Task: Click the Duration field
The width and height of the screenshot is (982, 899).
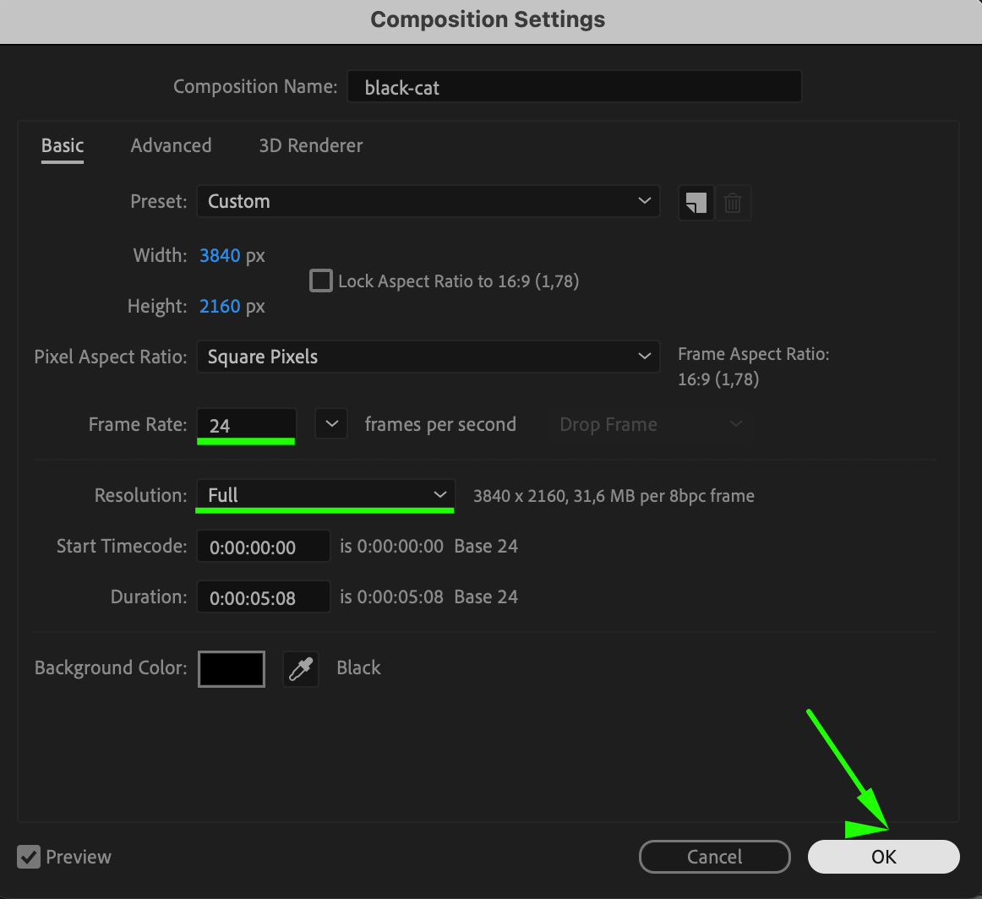Action: 263,597
